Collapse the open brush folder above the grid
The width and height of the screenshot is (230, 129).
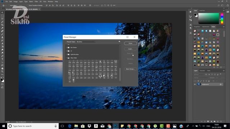[x=66, y=58]
